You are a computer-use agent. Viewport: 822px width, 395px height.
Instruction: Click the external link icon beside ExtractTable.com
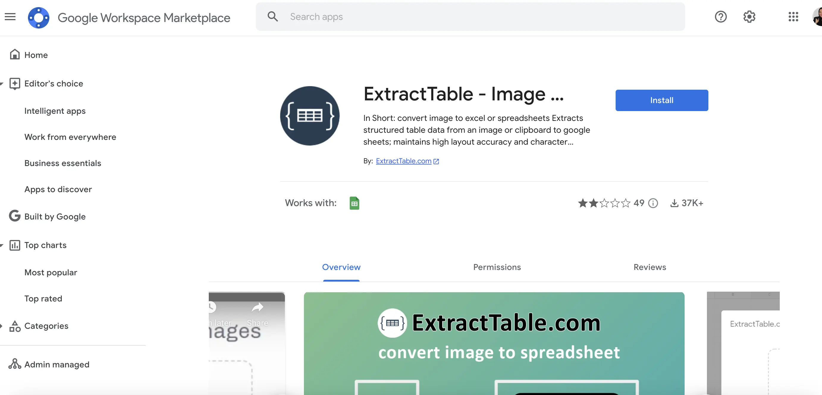click(436, 161)
